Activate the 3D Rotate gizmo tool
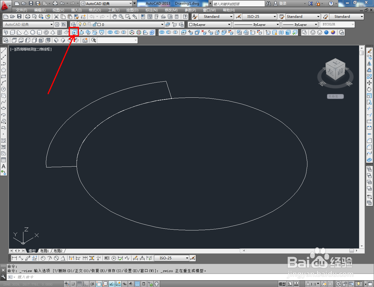The width and height of the screenshot is (374, 287). [x=139, y=32]
